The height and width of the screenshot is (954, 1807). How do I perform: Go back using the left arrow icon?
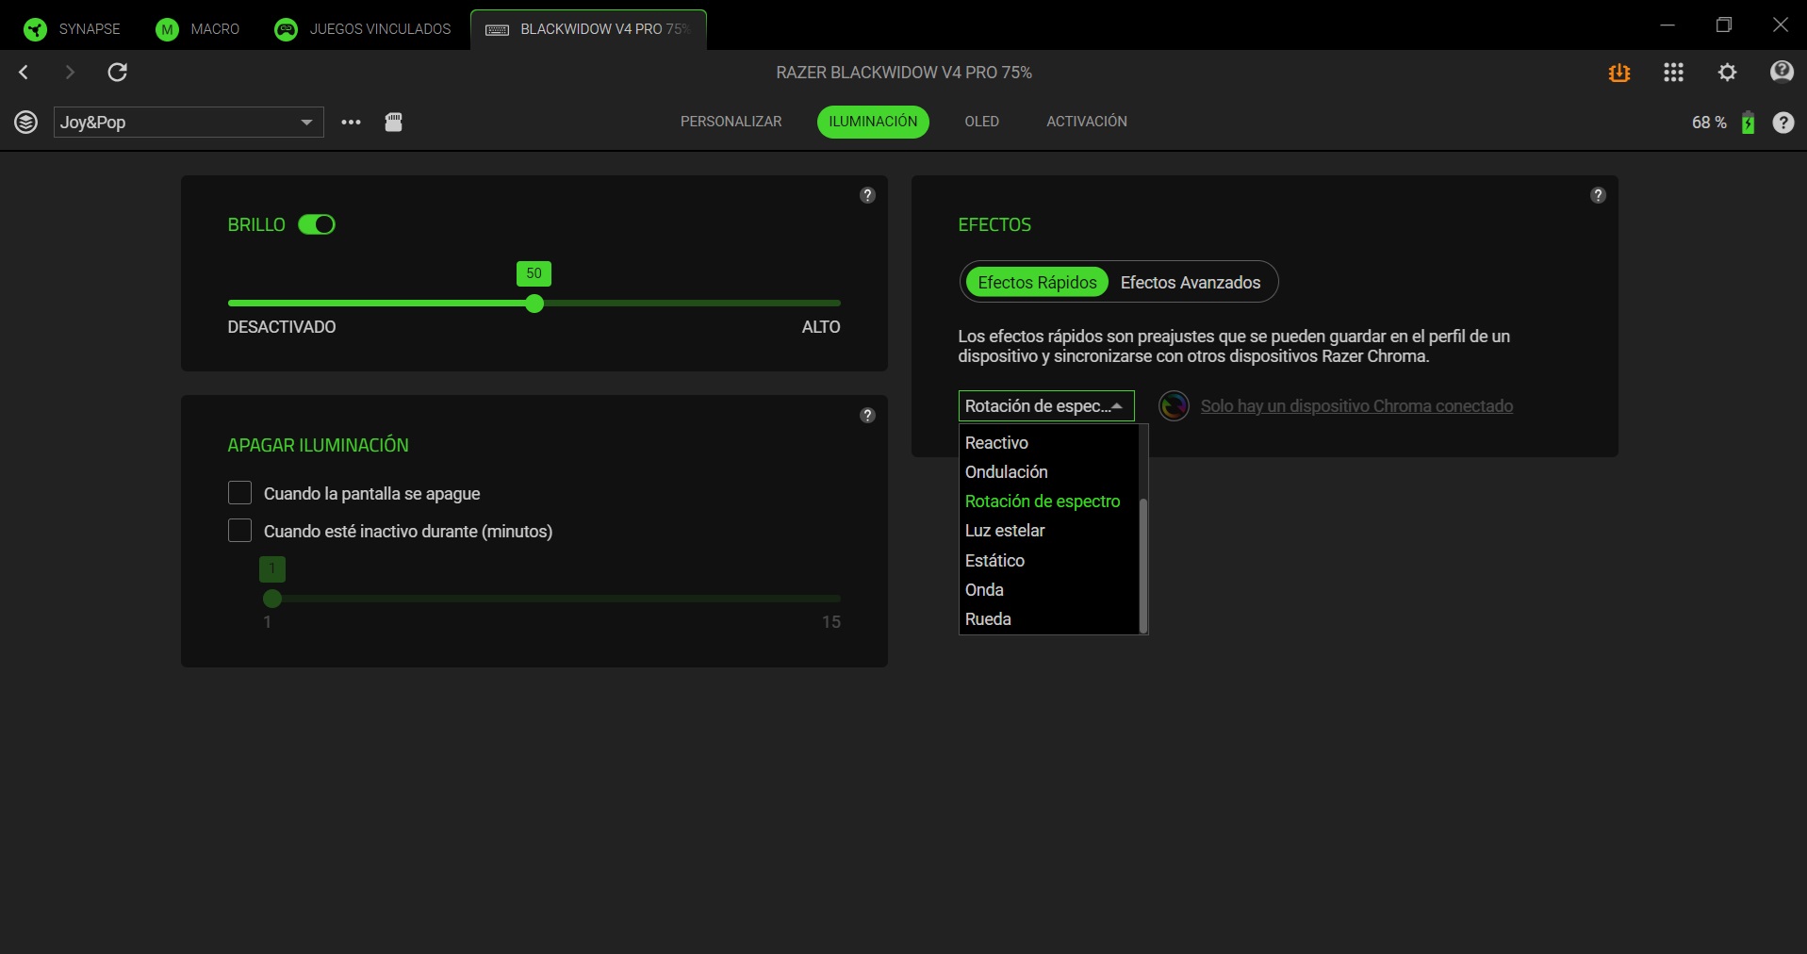25,73
